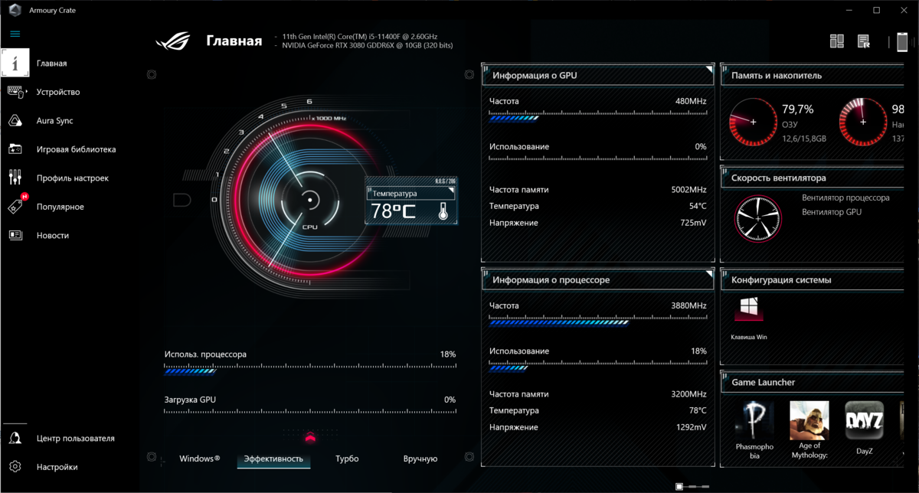Expand the red chevron above mode tabs

309,437
